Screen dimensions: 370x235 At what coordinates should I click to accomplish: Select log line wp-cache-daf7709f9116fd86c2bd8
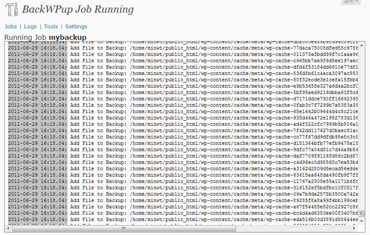tap(183, 156)
